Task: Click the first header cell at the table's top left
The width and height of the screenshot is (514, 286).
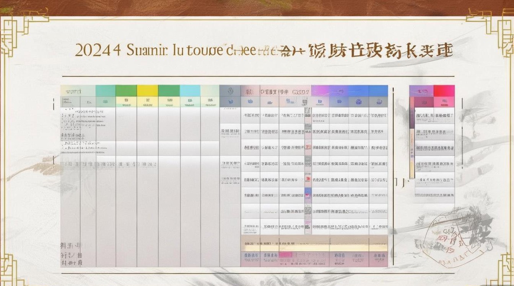Action: [x=70, y=91]
